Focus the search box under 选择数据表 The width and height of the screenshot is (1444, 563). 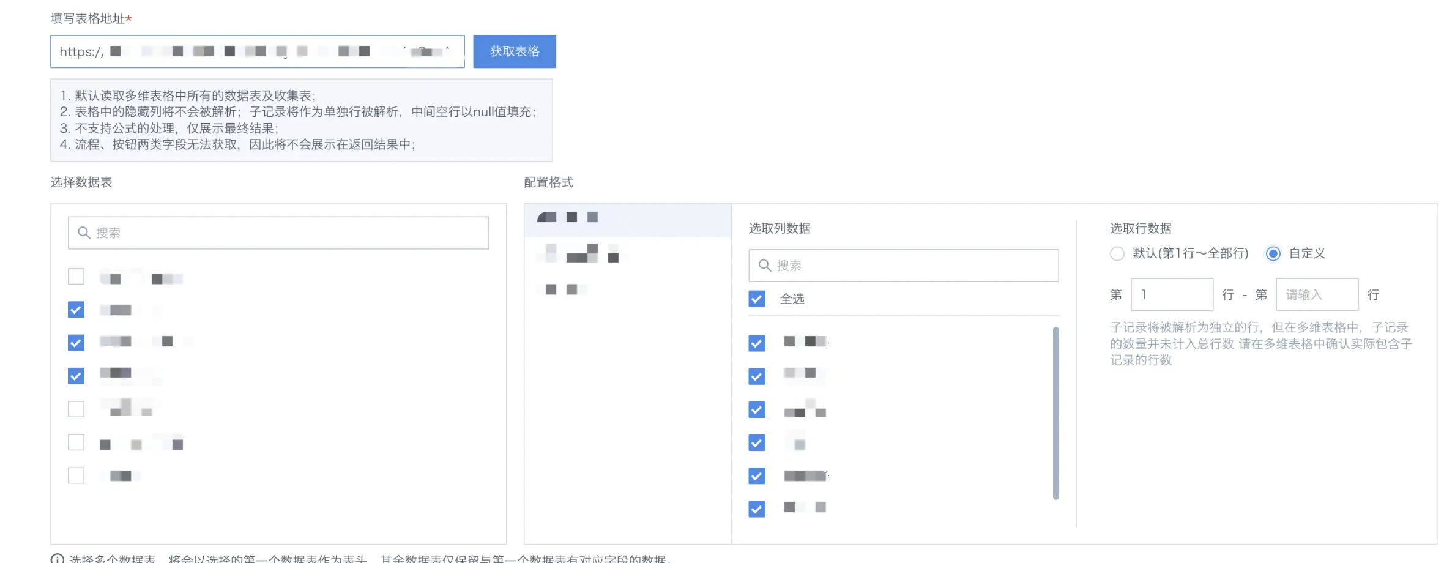(x=278, y=233)
